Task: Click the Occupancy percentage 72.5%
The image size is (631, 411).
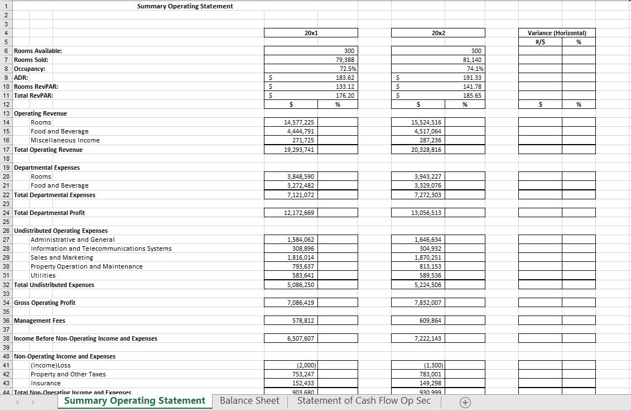Action: point(310,69)
